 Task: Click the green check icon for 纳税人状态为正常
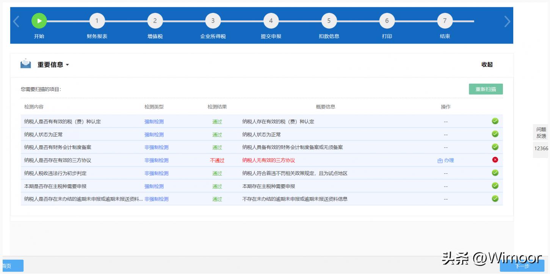[x=495, y=134]
